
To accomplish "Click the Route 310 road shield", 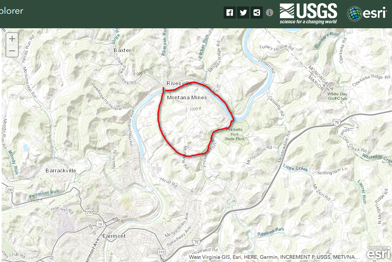I will (x=161, y=252).
